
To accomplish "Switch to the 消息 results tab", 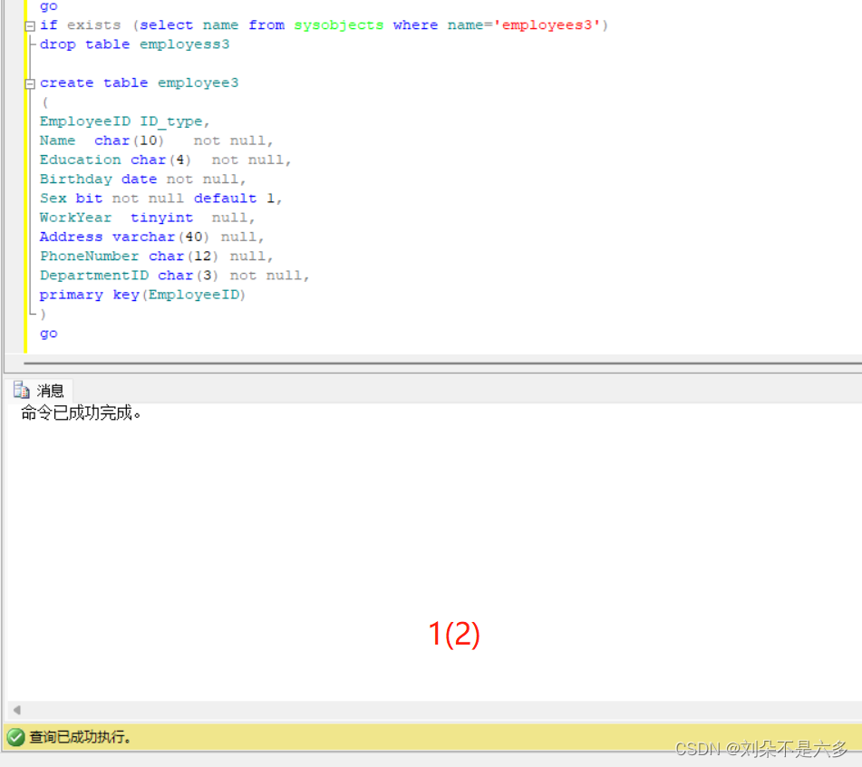I will point(49,390).
